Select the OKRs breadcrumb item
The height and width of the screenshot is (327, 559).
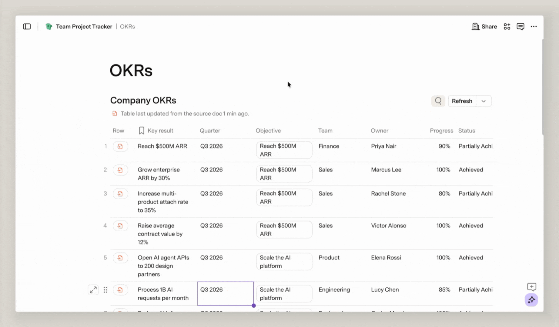127,26
